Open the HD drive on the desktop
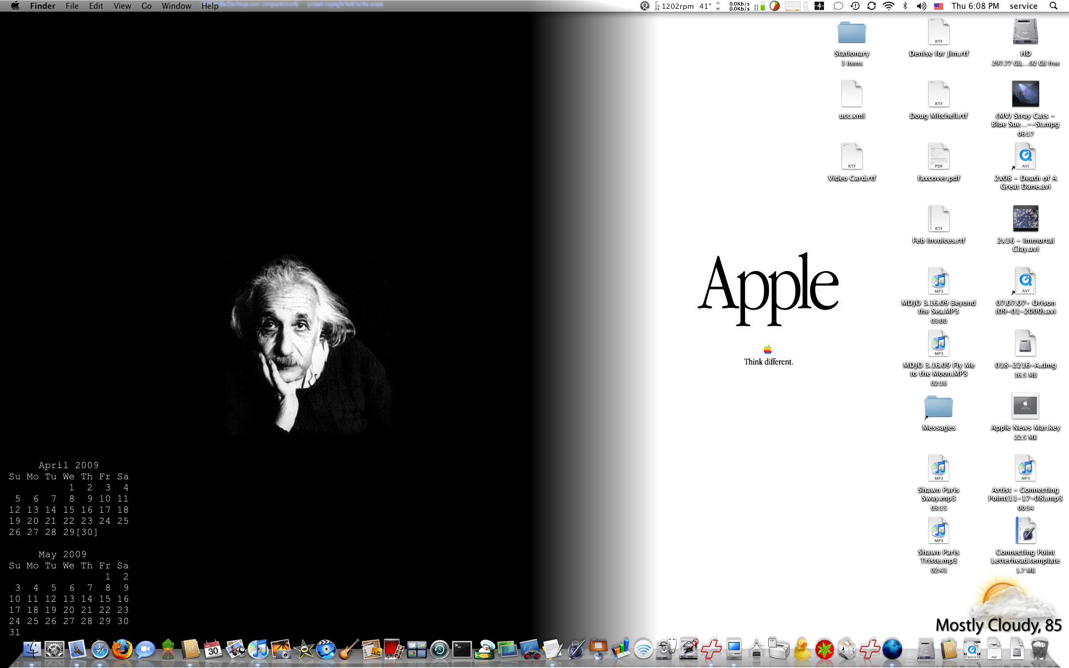The width and height of the screenshot is (1069, 668). 1026,32
